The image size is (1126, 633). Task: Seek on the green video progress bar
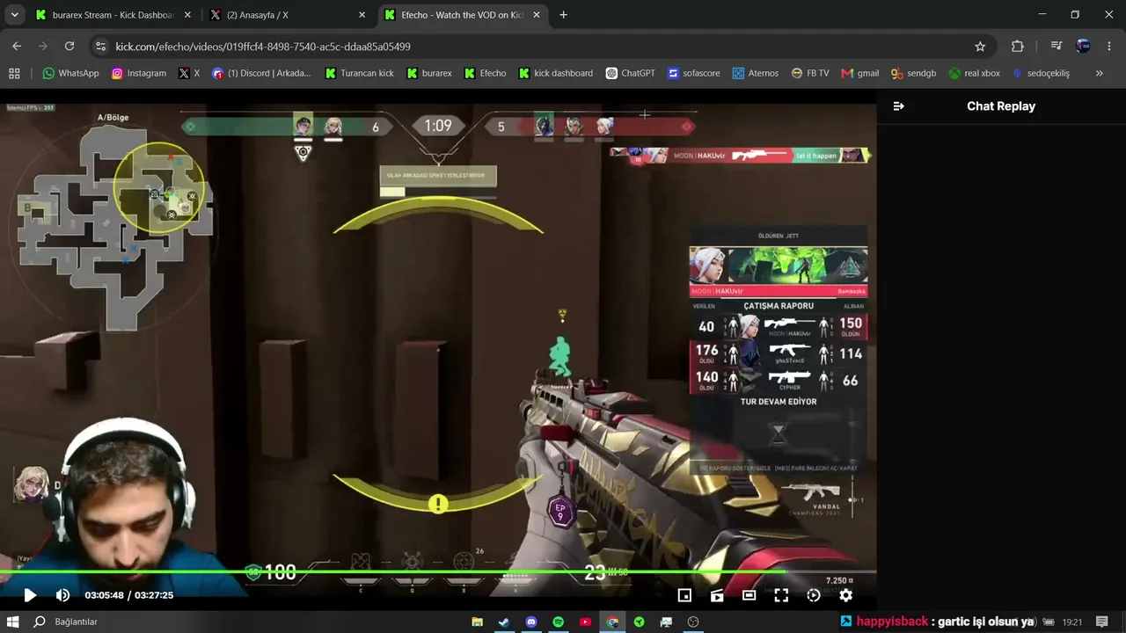coord(438,572)
